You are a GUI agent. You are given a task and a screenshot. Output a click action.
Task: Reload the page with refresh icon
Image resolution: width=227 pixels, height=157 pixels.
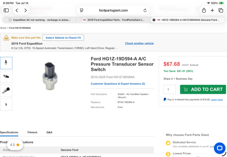(145, 10)
